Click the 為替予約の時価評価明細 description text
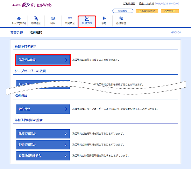 (101, 156)
